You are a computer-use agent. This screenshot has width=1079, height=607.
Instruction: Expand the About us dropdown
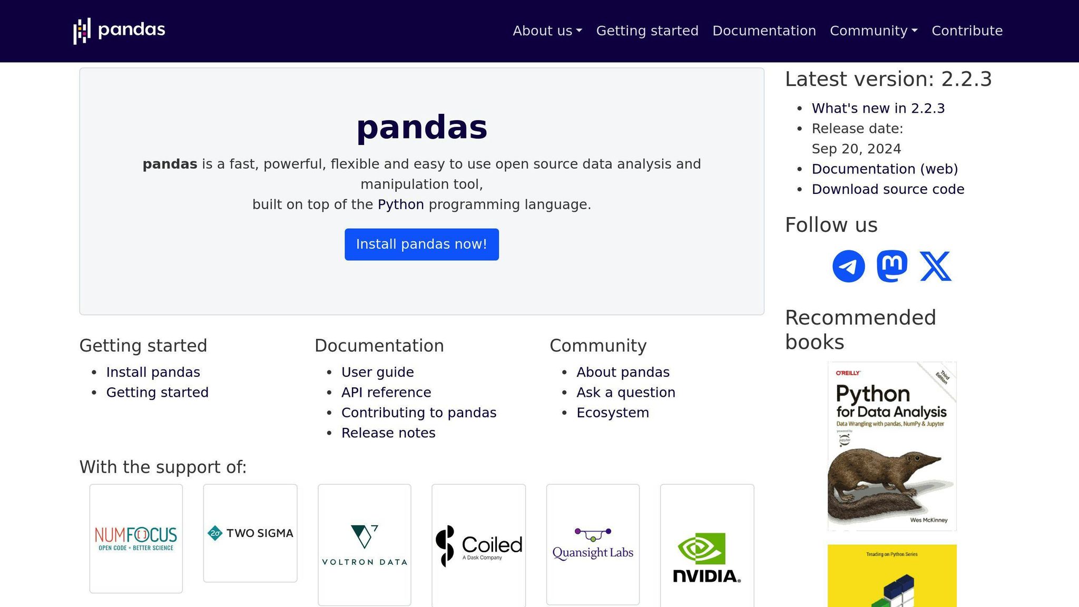point(547,31)
